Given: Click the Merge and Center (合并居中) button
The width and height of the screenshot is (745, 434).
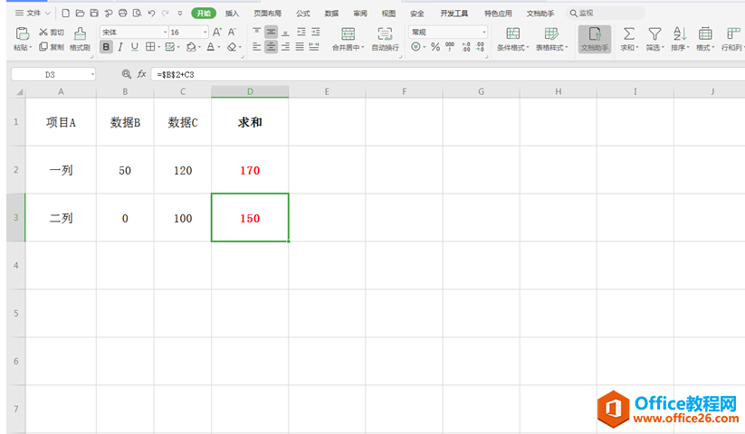Looking at the screenshot, I should pyautogui.click(x=348, y=39).
